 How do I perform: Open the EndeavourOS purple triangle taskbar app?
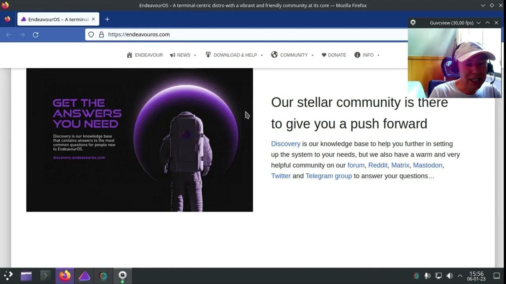tap(84, 276)
